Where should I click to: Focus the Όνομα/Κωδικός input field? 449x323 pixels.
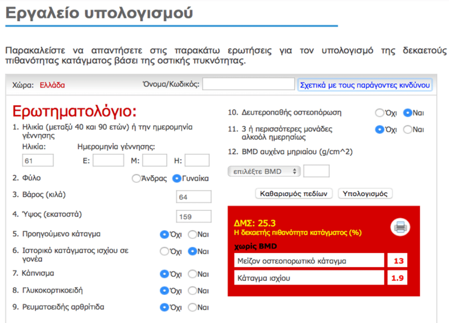click(249, 84)
